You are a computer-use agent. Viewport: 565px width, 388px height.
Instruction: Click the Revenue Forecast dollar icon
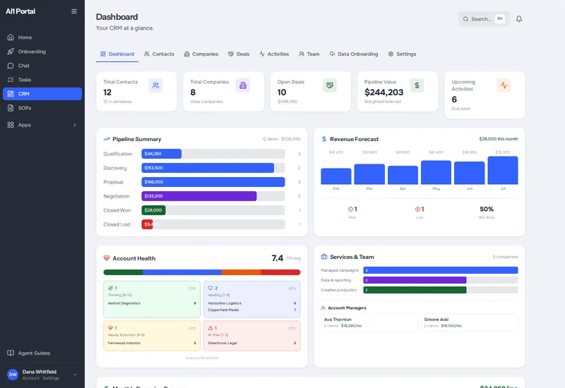[x=324, y=139]
